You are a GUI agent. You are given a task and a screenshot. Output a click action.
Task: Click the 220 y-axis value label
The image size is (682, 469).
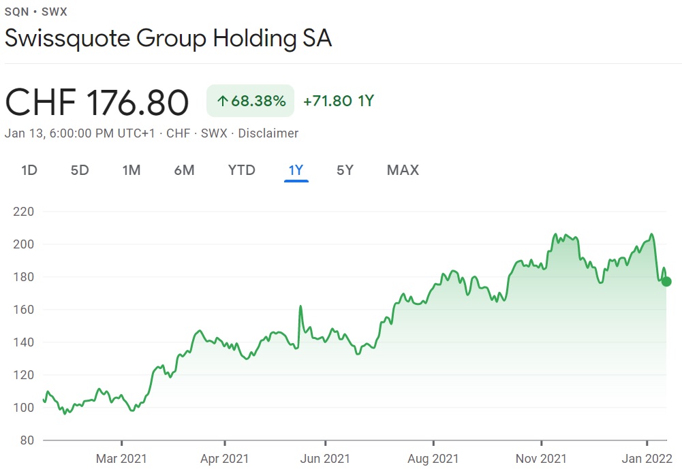23,212
